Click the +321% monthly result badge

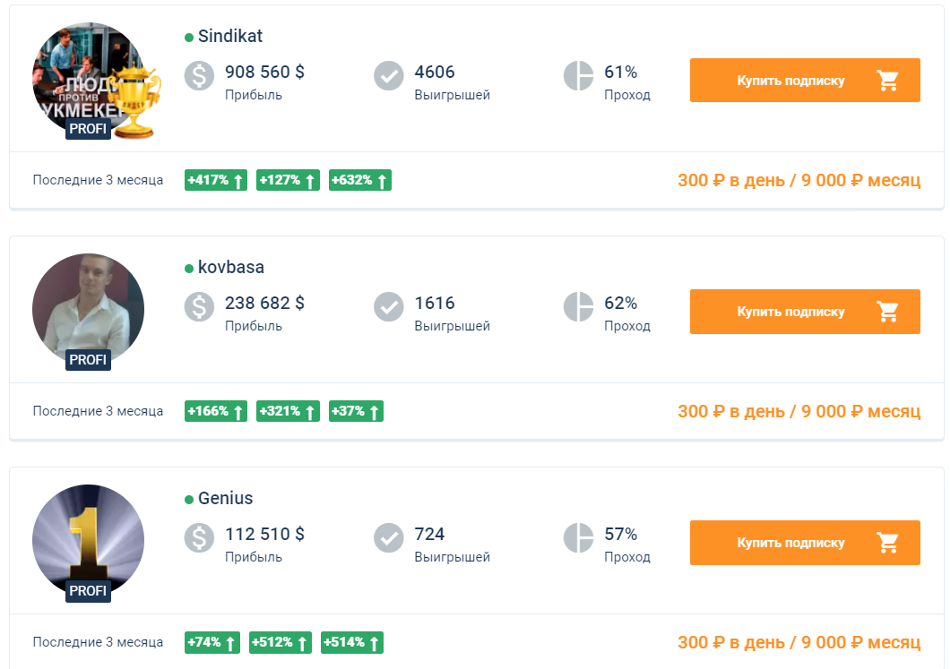tap(288, 412)
